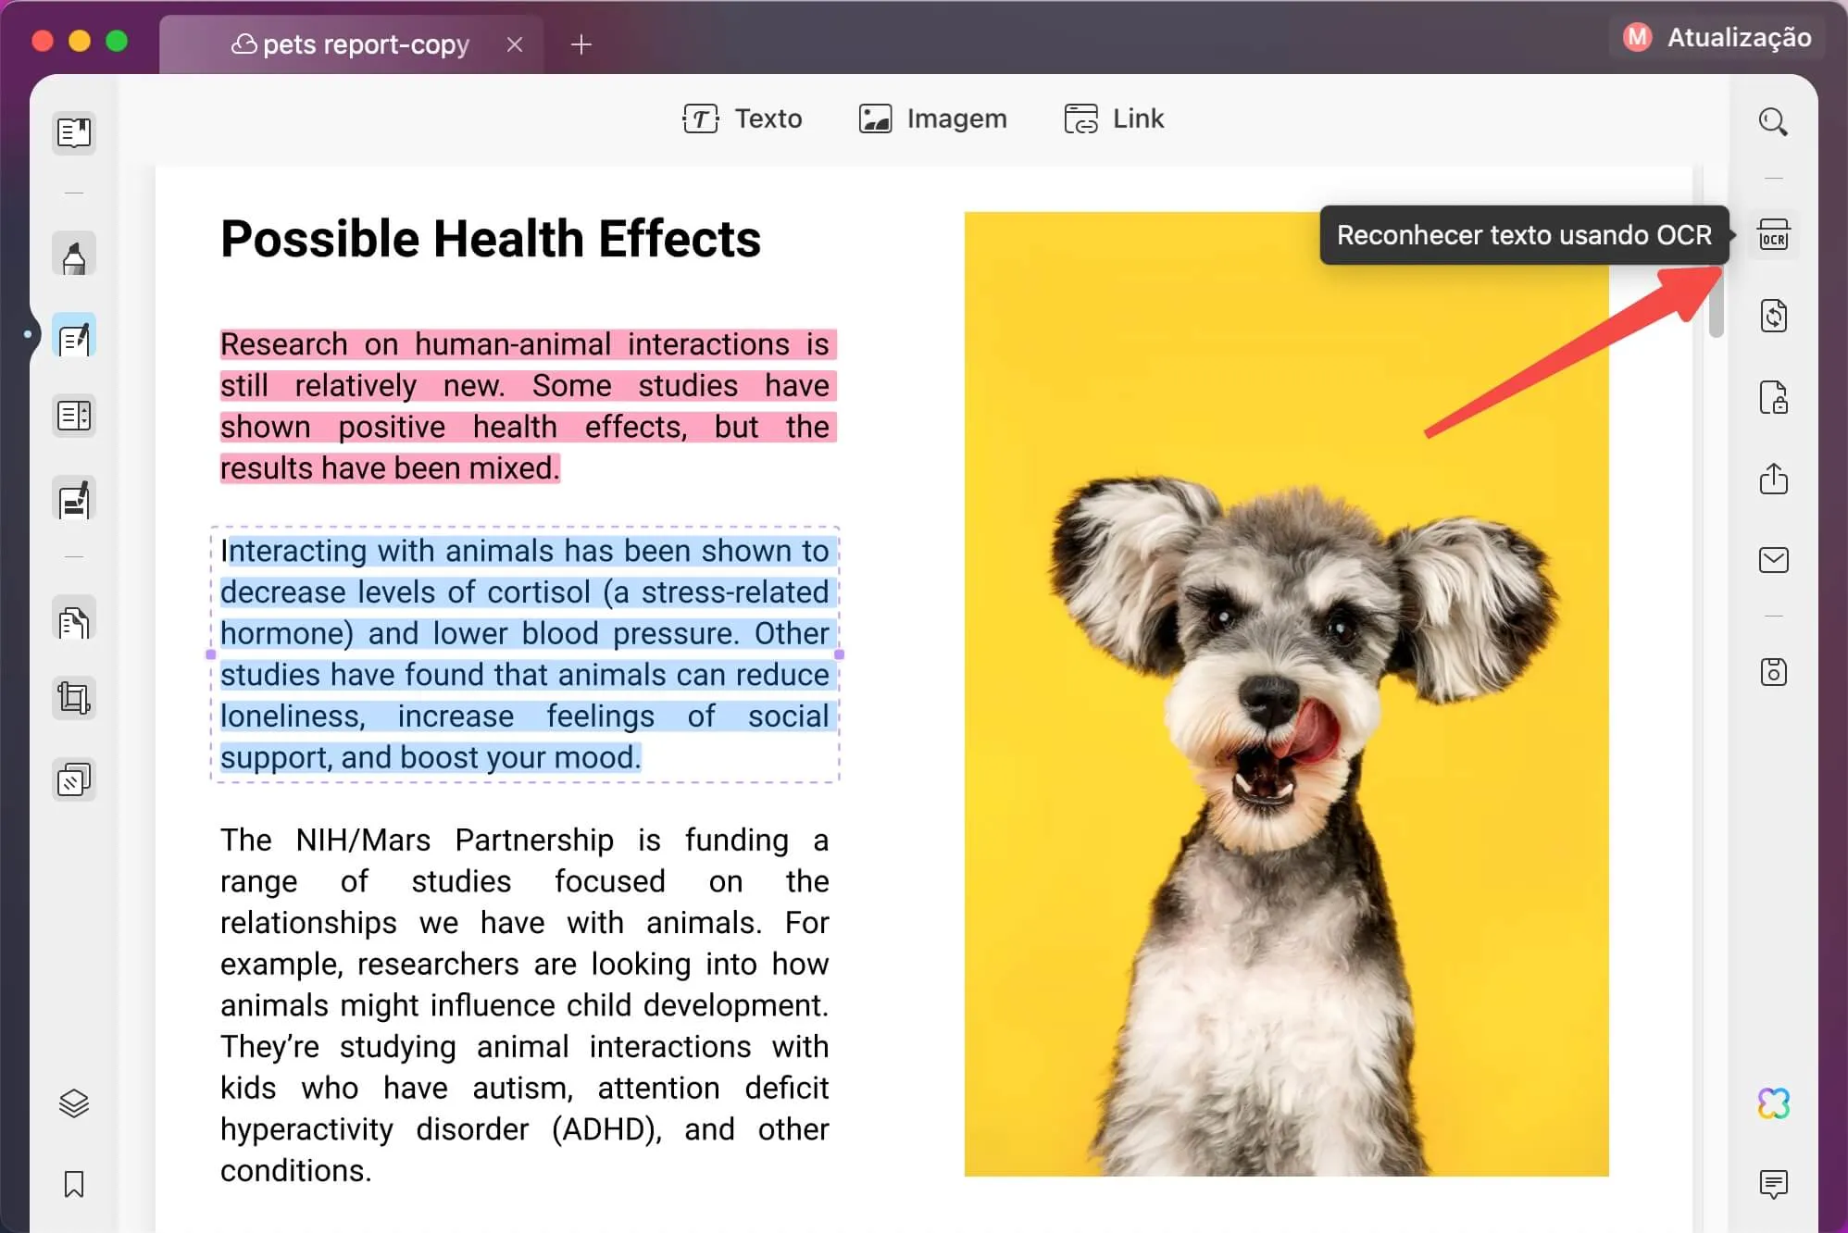
Task: Open the PDF convert tool
Action: tap(1774, 316)
